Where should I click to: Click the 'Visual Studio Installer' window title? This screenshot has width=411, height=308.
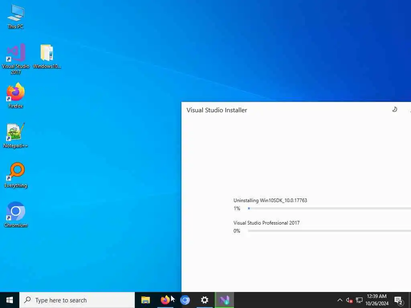pyautogui.click(x=217, y=110)
